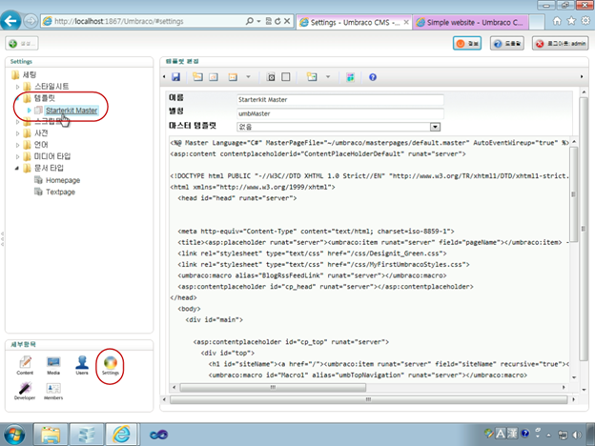
Task: Select the 사전 folder label
Action: tap(41, 133)
